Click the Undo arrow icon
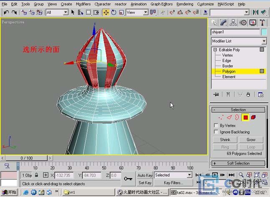The height and width of the screenshot is (197, 270). (x=6, y=13)
